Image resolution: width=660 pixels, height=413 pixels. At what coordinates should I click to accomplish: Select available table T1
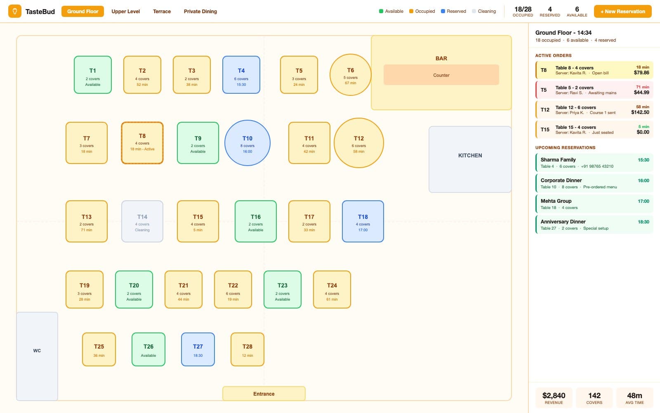coord(93,75)
